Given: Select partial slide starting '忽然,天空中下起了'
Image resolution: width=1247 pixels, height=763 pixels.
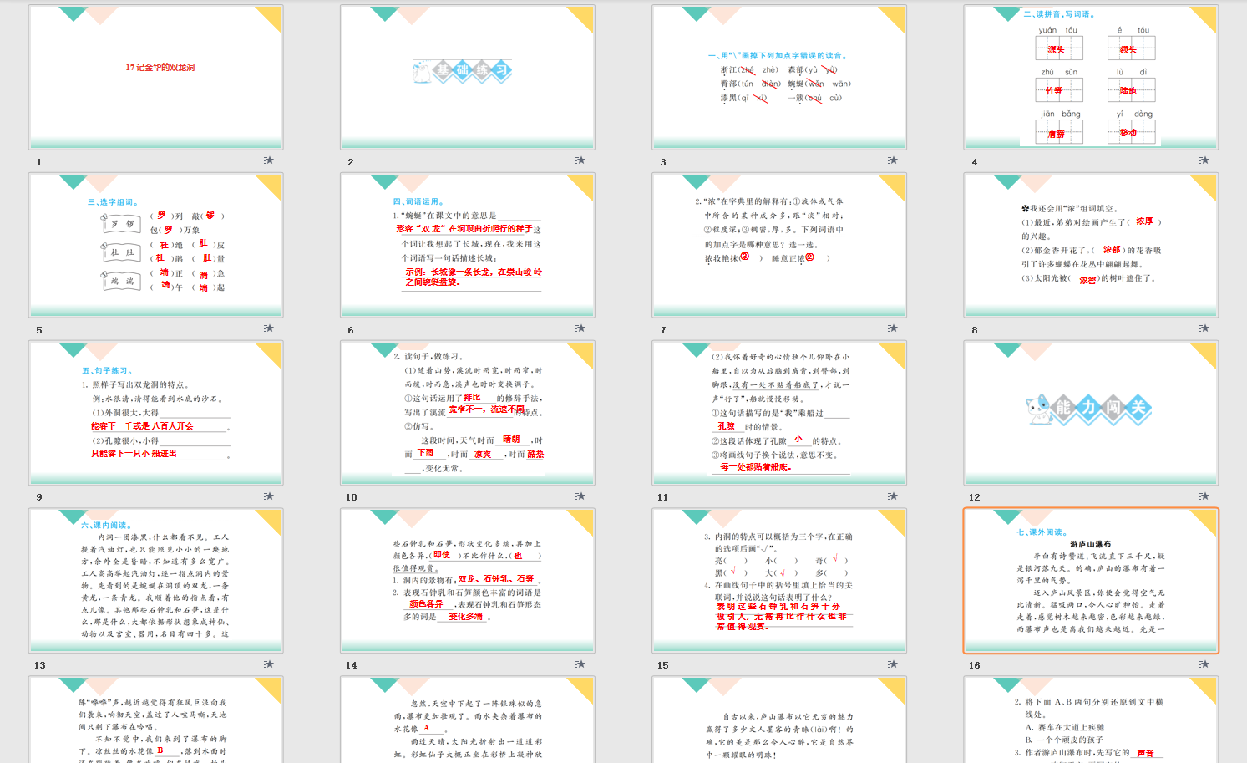Looking at the screenshot, I should [468, 720].
